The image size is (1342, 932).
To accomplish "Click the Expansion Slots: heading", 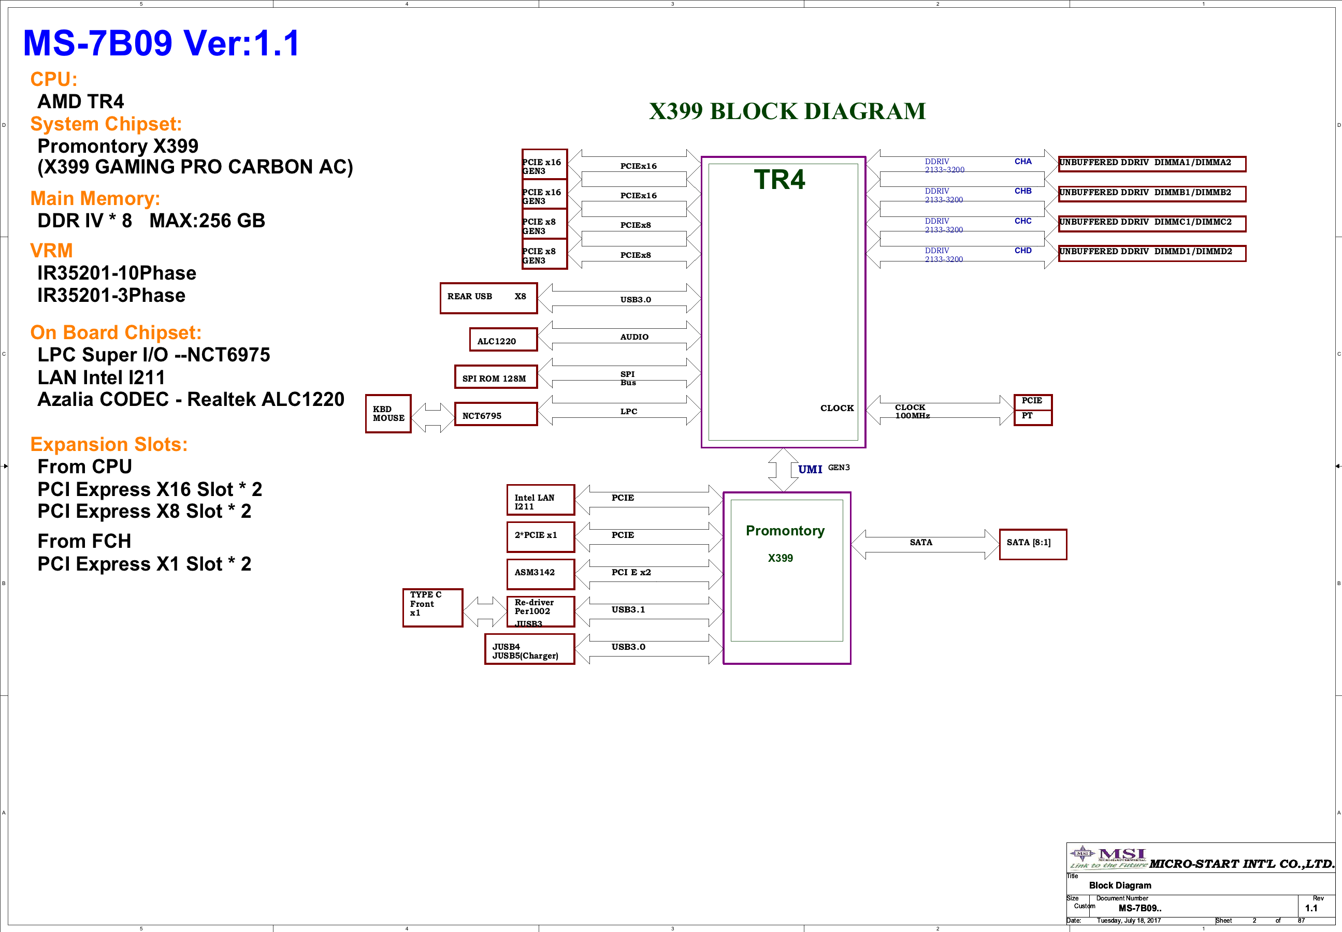I will click(x=109, y=444).
